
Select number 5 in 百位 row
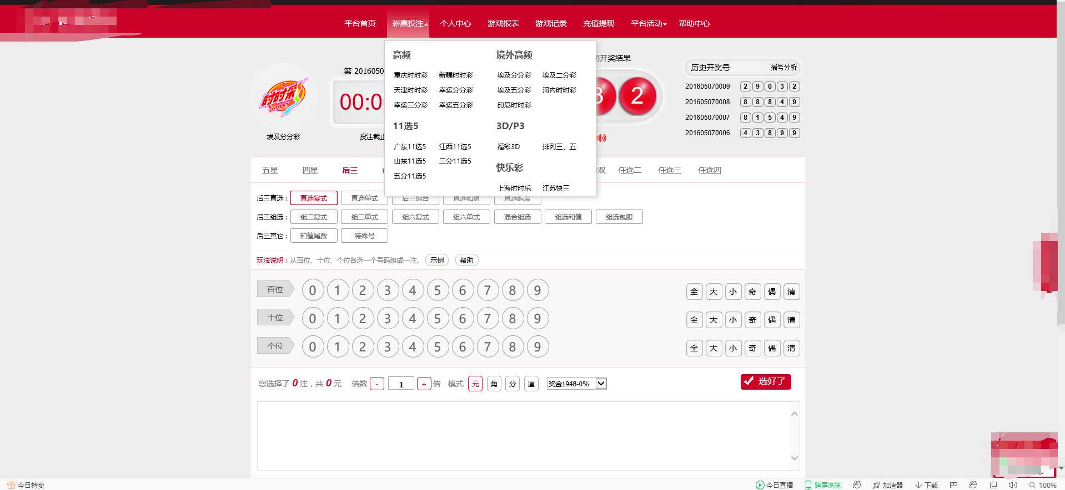click(438, 290)
